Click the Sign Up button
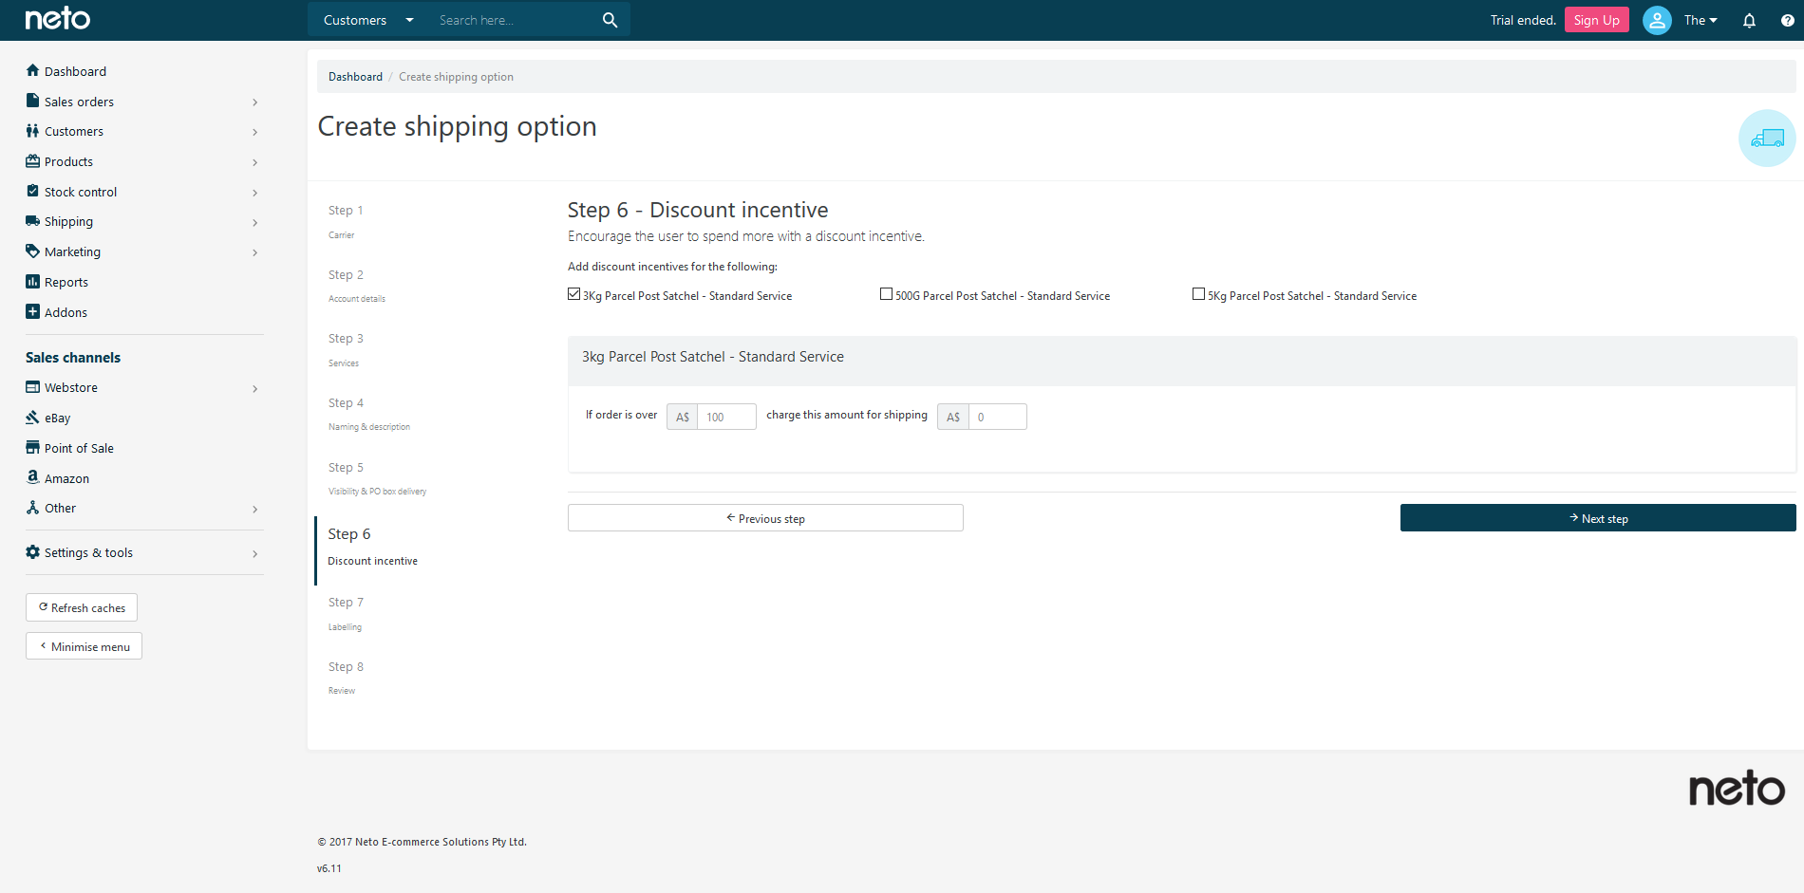The height and width of the screenshot is (893, 1804). point(1596,20)
